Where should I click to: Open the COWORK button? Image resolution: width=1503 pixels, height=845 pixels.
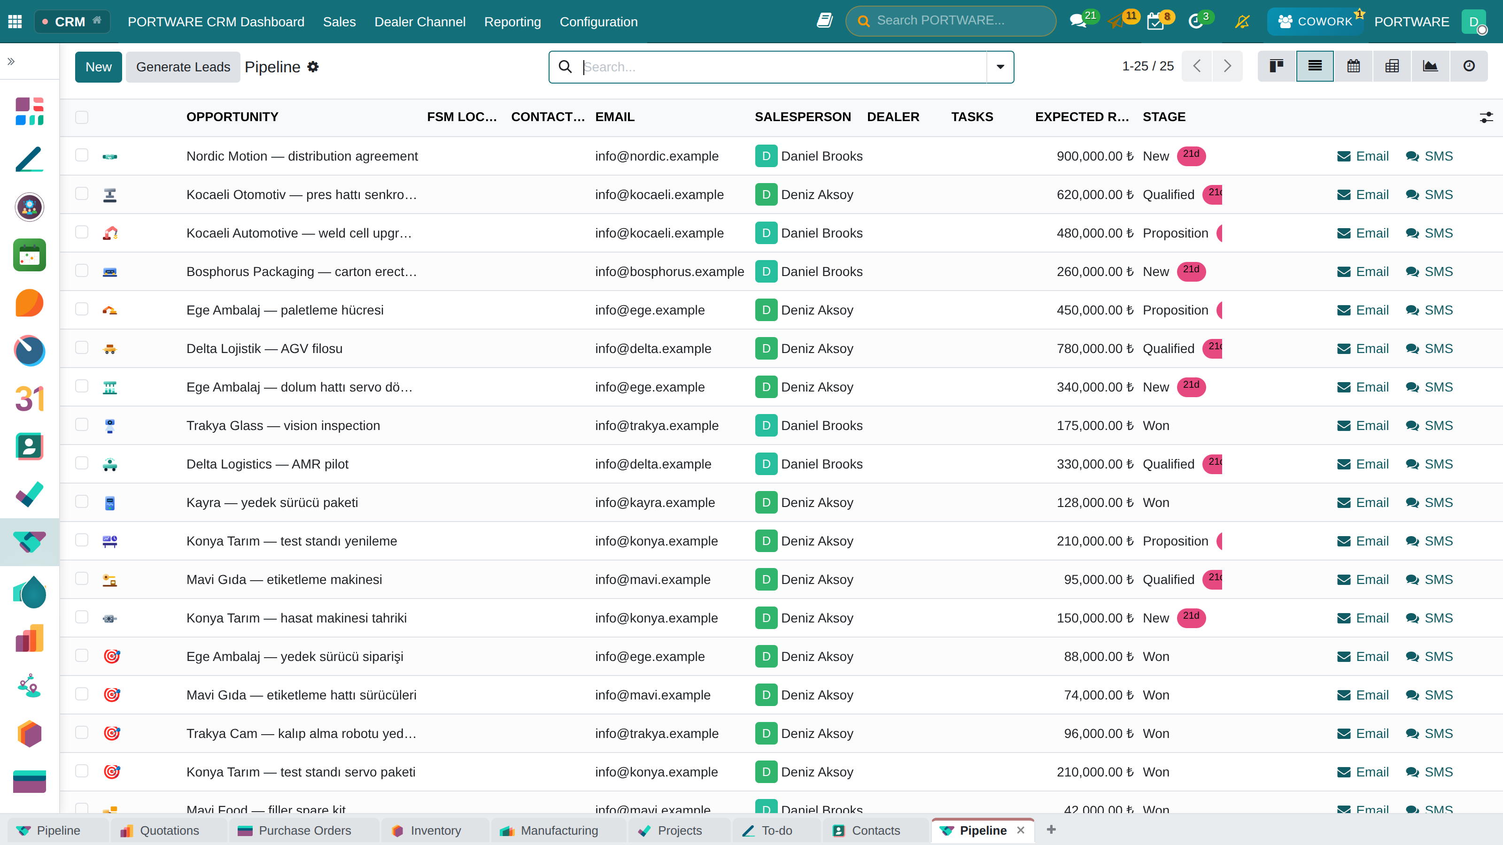tap(1315, 22)
